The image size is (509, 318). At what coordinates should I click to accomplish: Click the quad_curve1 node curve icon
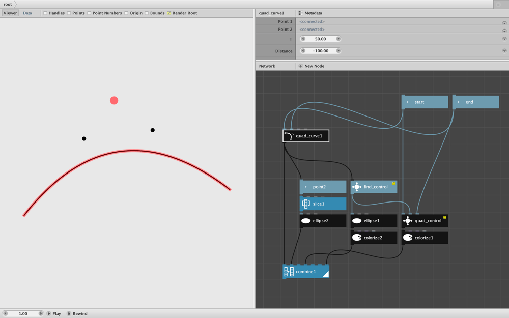pyautogui.click(x=288, y=136)
